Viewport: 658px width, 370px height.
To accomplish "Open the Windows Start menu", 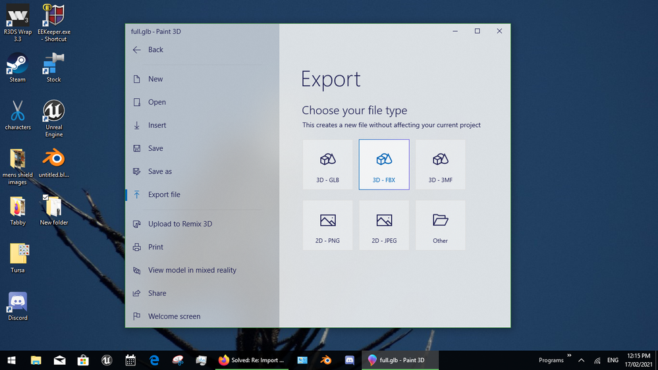I will [11, 360].
